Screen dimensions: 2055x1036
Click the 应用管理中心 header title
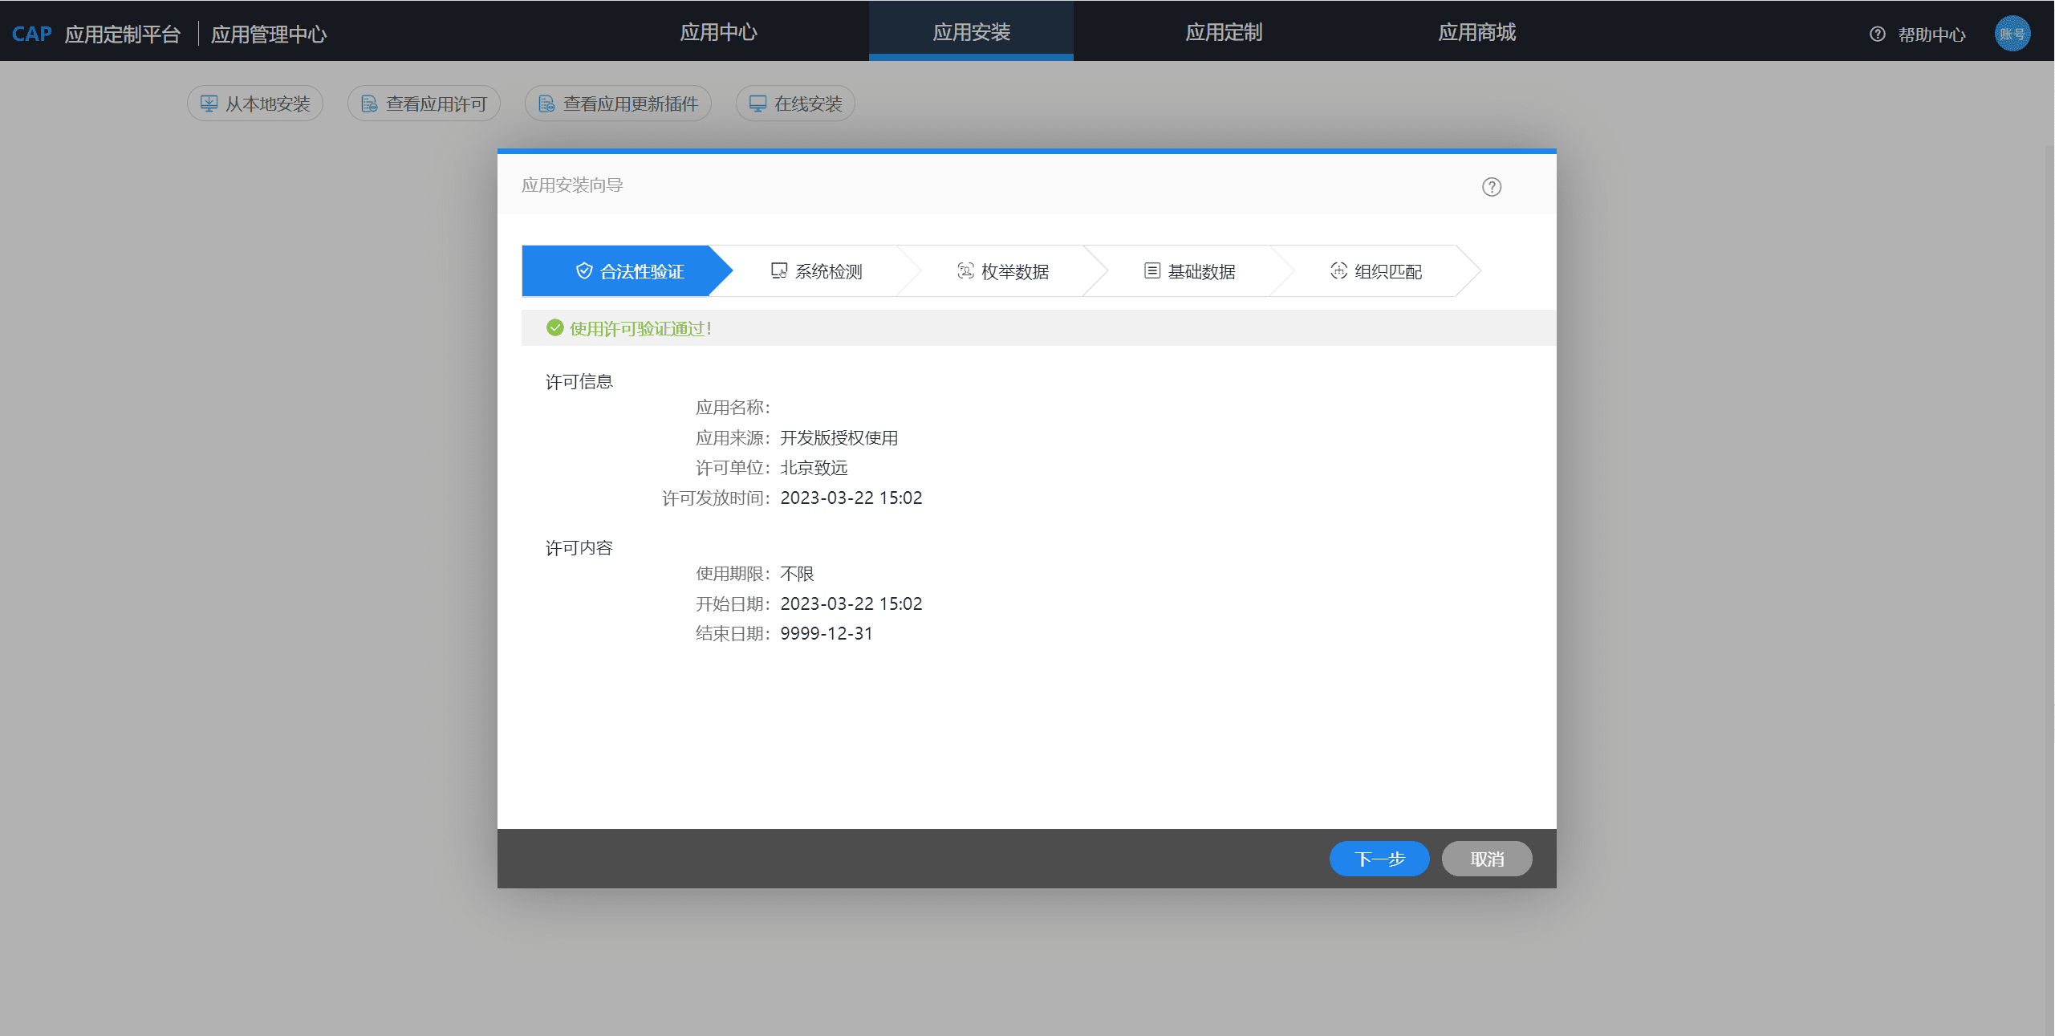269,35
